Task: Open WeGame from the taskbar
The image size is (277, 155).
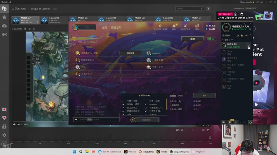Action: click(130, 152)
